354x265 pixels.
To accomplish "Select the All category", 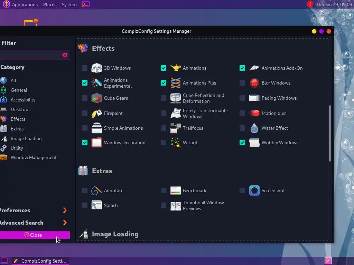I will 13,80.
